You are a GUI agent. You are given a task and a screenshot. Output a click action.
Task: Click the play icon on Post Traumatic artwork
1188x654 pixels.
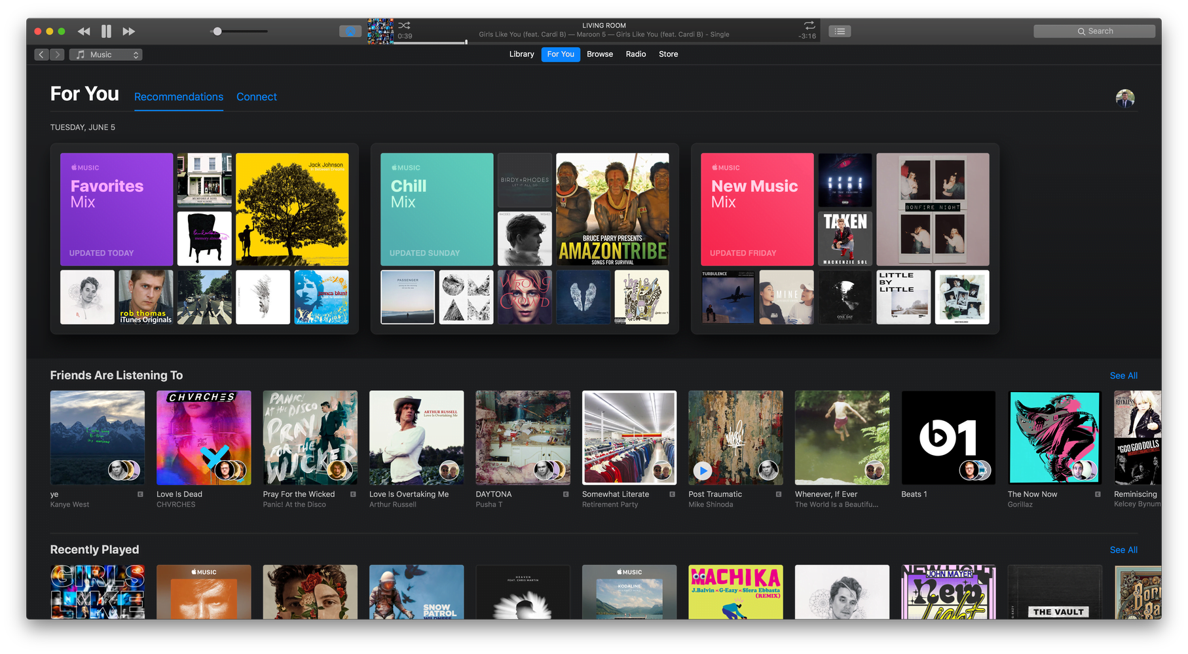point(703,471)
